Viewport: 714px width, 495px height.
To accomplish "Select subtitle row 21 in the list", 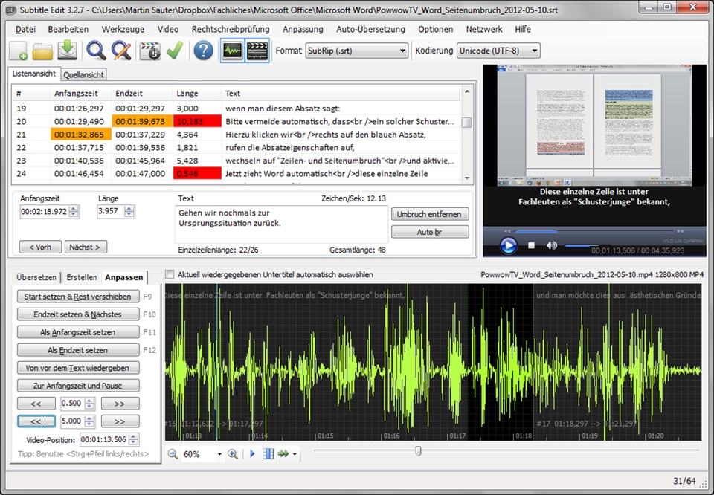I will tap(235, 135).
